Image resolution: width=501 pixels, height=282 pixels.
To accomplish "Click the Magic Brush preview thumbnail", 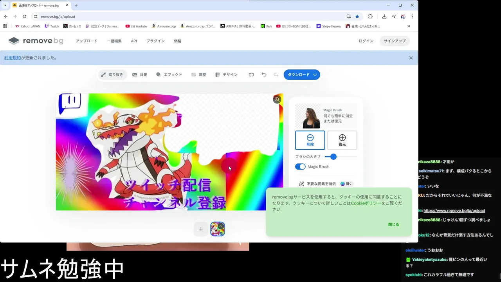I will pyautogui.click(x=308, y=116).
